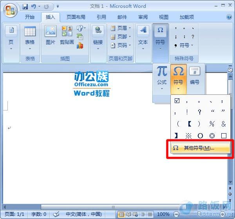Click the Redo icon
The width and height of the screenshot is (235, 219).
47,7
